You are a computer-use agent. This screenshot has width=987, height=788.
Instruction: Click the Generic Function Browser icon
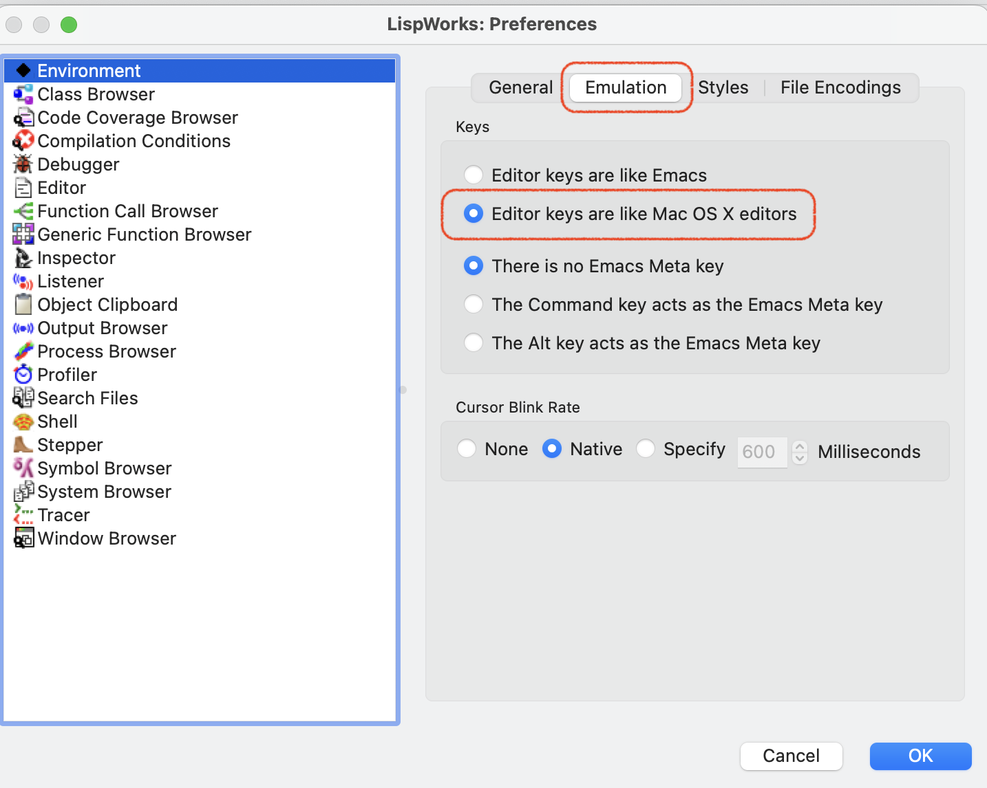[23, 234]
